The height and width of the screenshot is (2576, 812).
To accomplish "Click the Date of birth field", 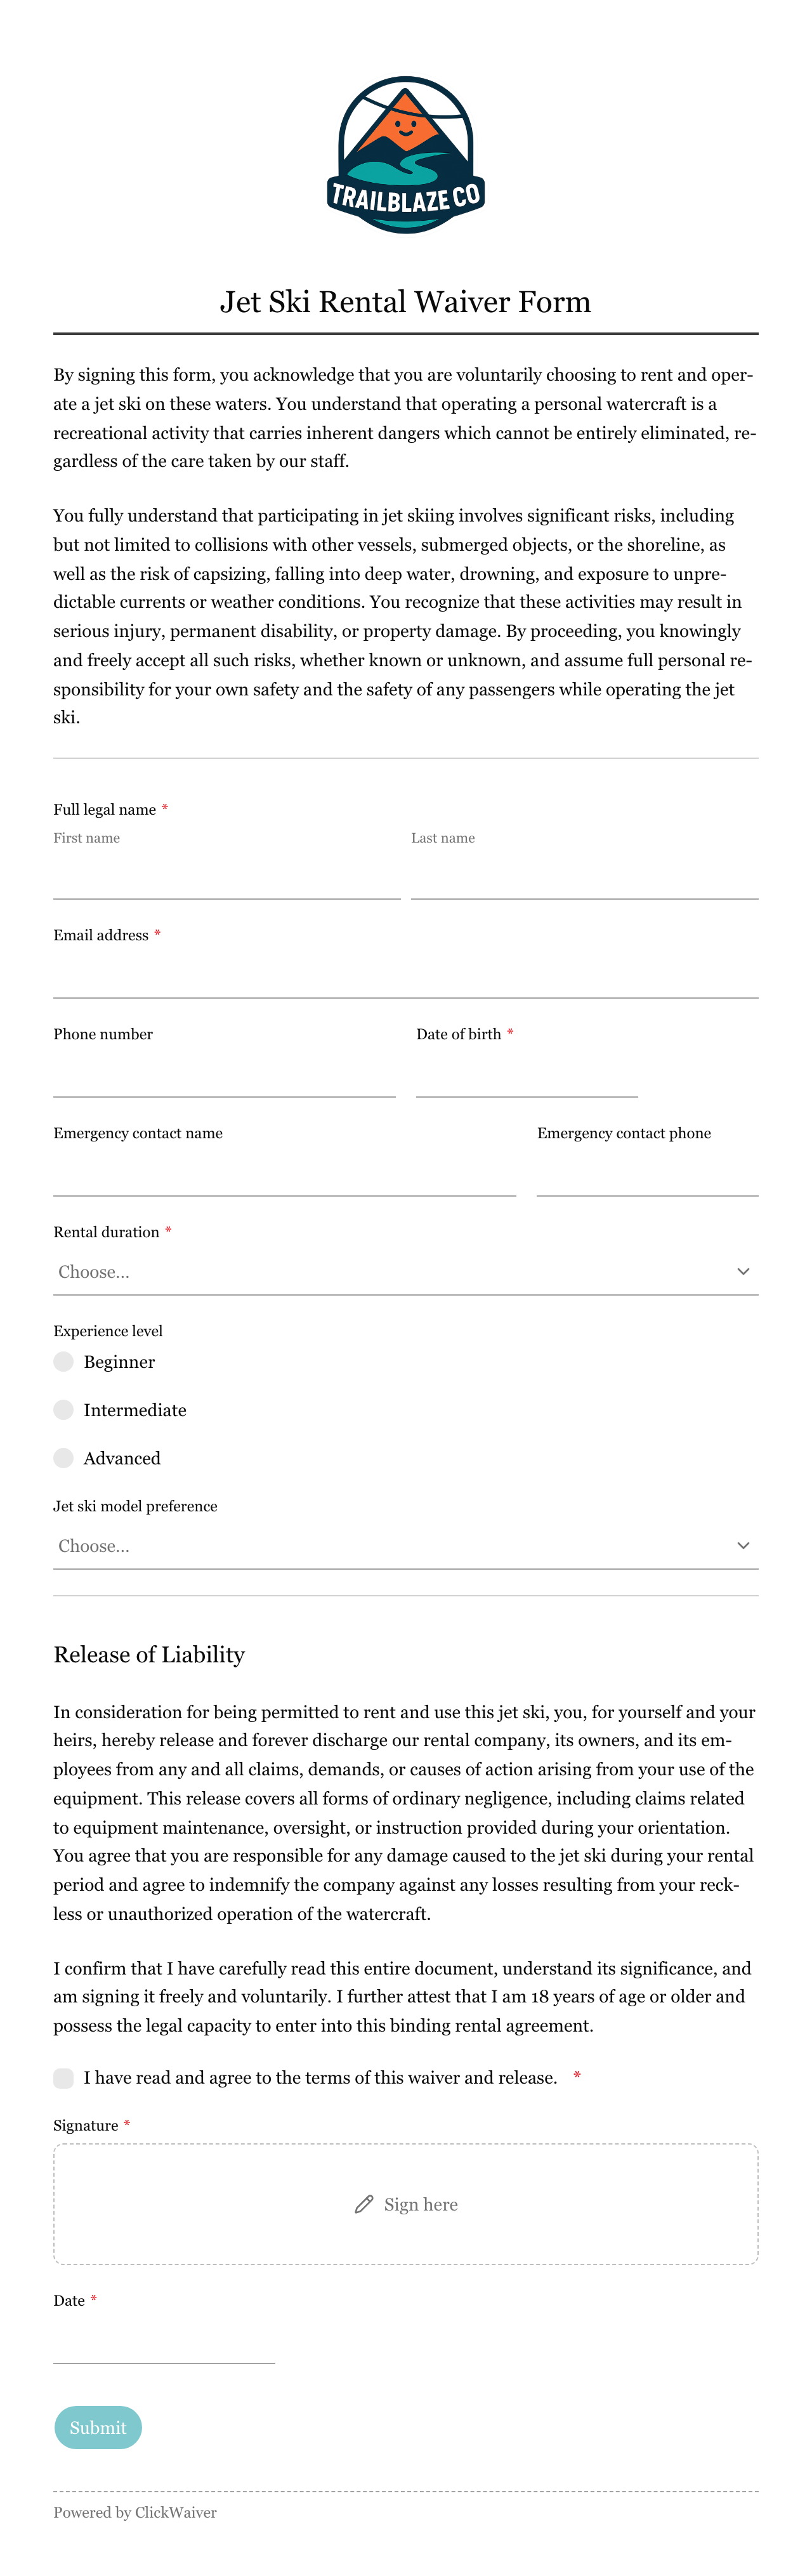I will coord(527,1074).
